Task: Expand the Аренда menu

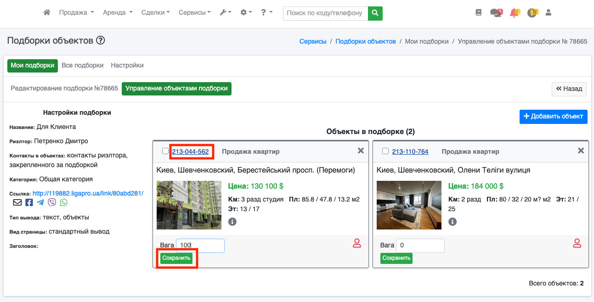Action: click(x=118, y=13)
